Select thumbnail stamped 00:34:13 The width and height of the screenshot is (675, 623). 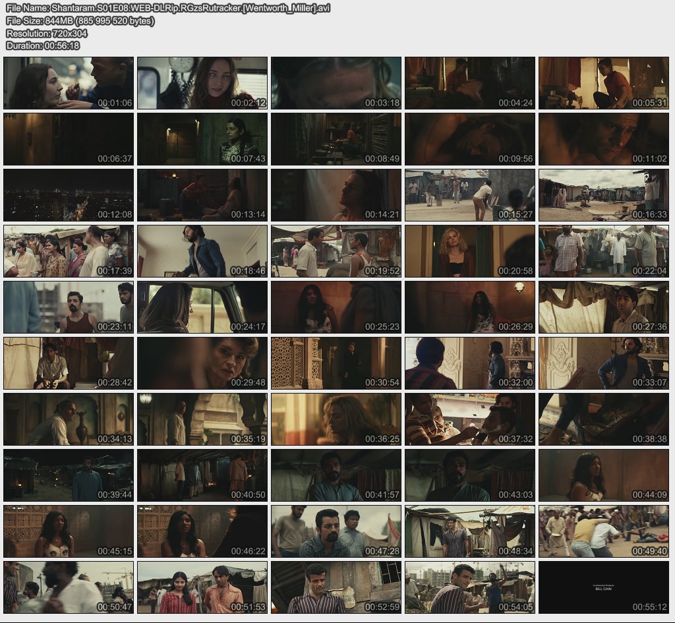click(x=69, y=419)
